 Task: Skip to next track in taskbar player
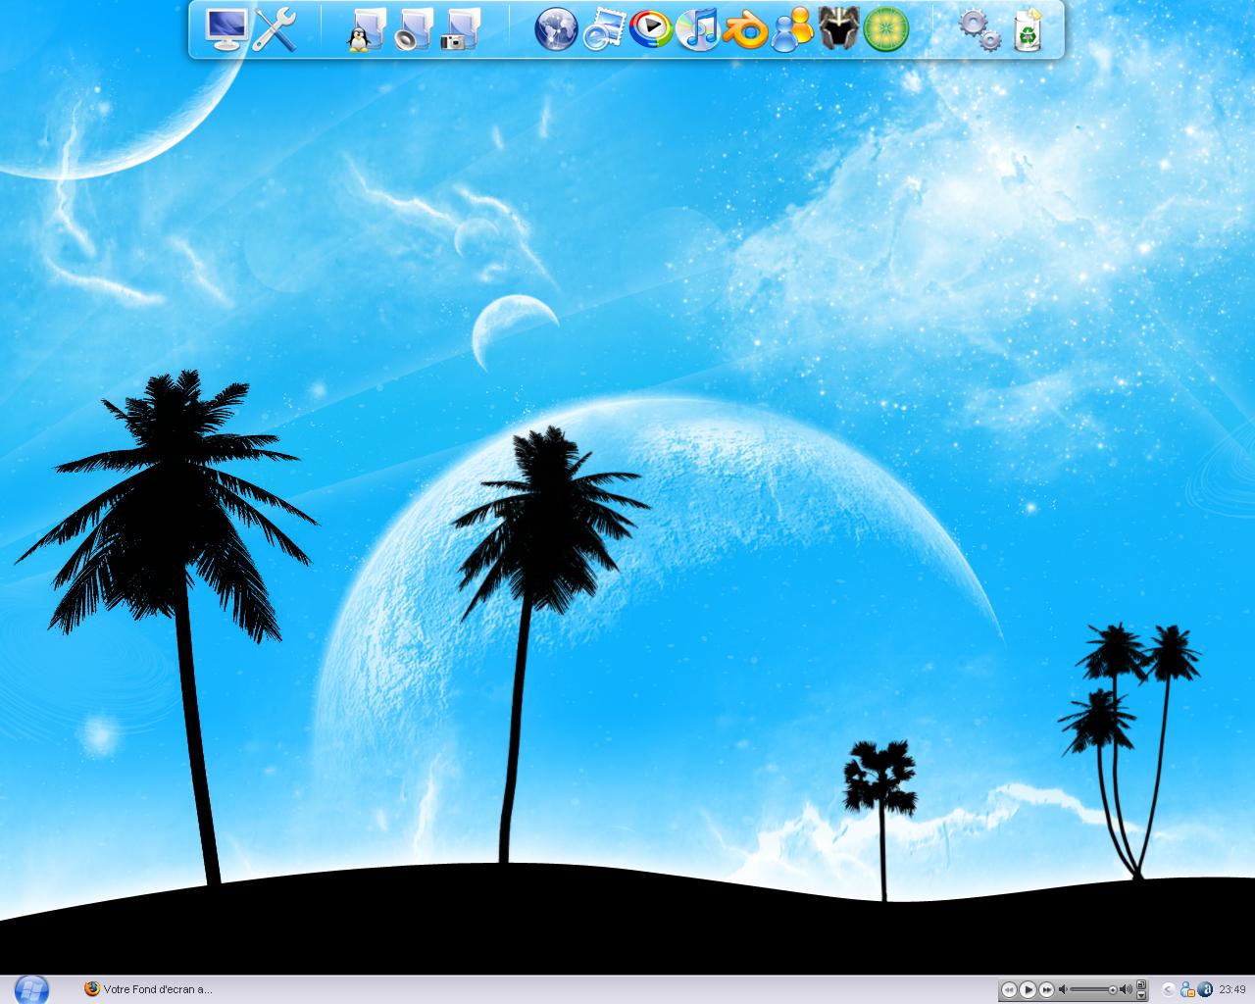tap(1046, 989)
